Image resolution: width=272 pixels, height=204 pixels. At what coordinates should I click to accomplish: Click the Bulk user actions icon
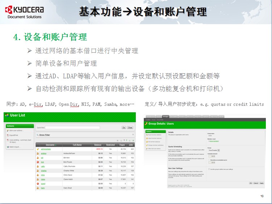[x=8, y=130]
